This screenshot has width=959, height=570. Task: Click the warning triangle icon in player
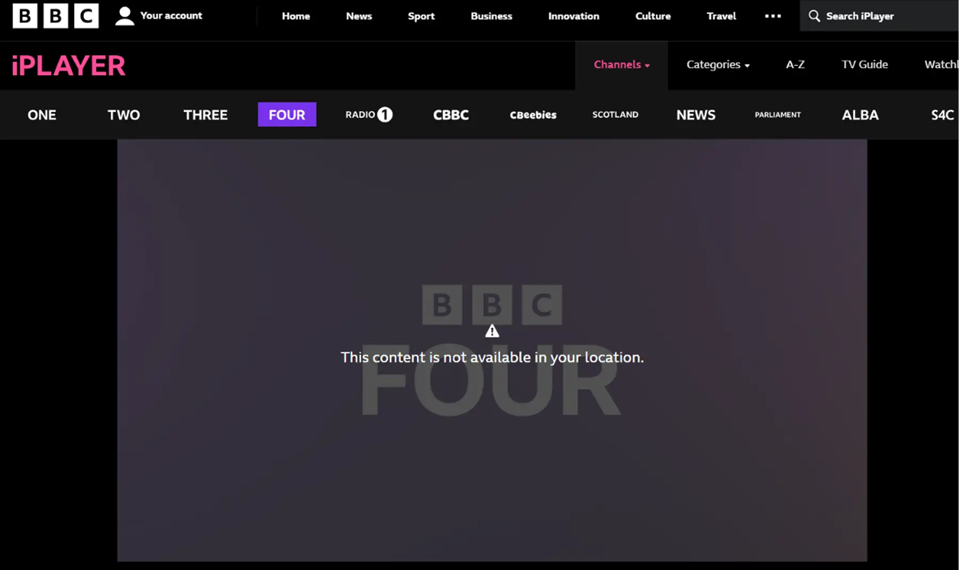pos(492,331)
